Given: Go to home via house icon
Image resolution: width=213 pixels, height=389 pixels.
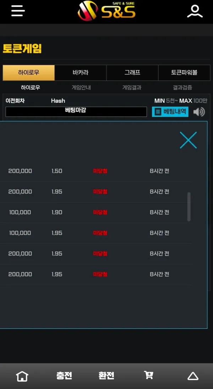Looking at the screenshot, I should tap(22, 376).
